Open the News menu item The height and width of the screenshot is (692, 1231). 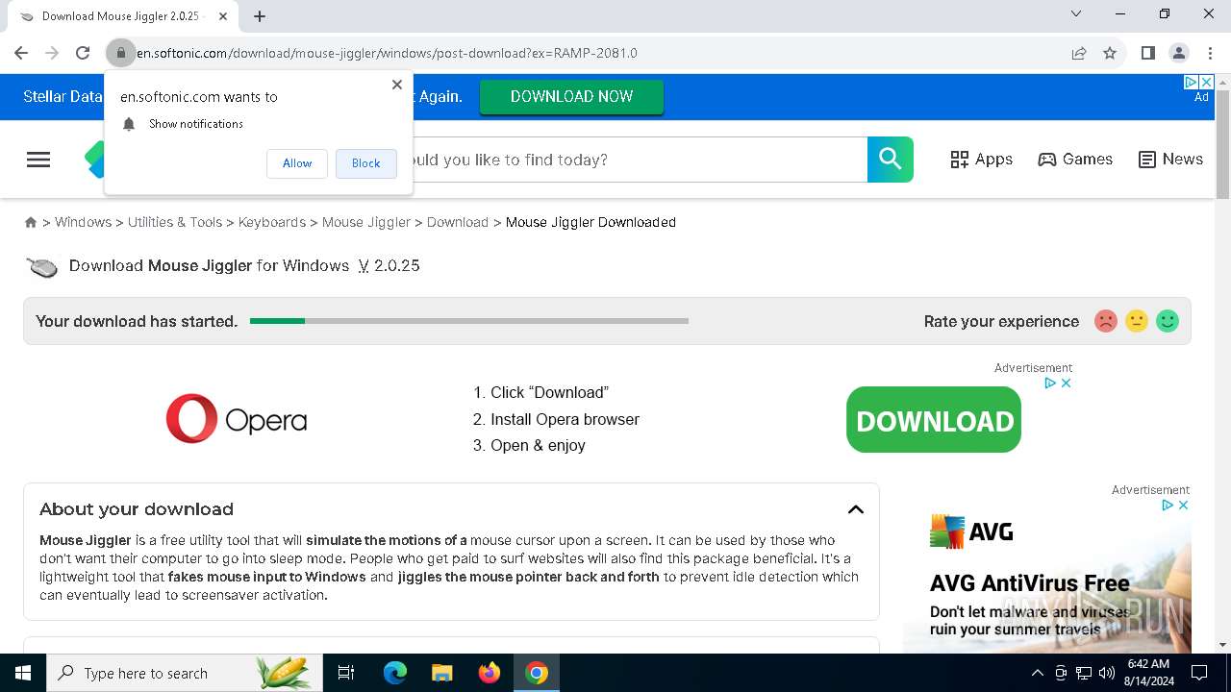(1170, 160)
